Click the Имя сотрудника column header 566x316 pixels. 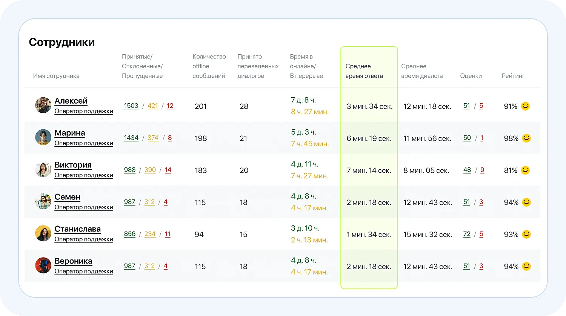56,76
